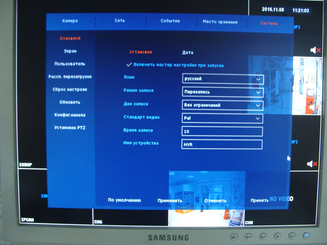
Task: Open Распп. перезагрузки section
Action: [x=70, y=77]
